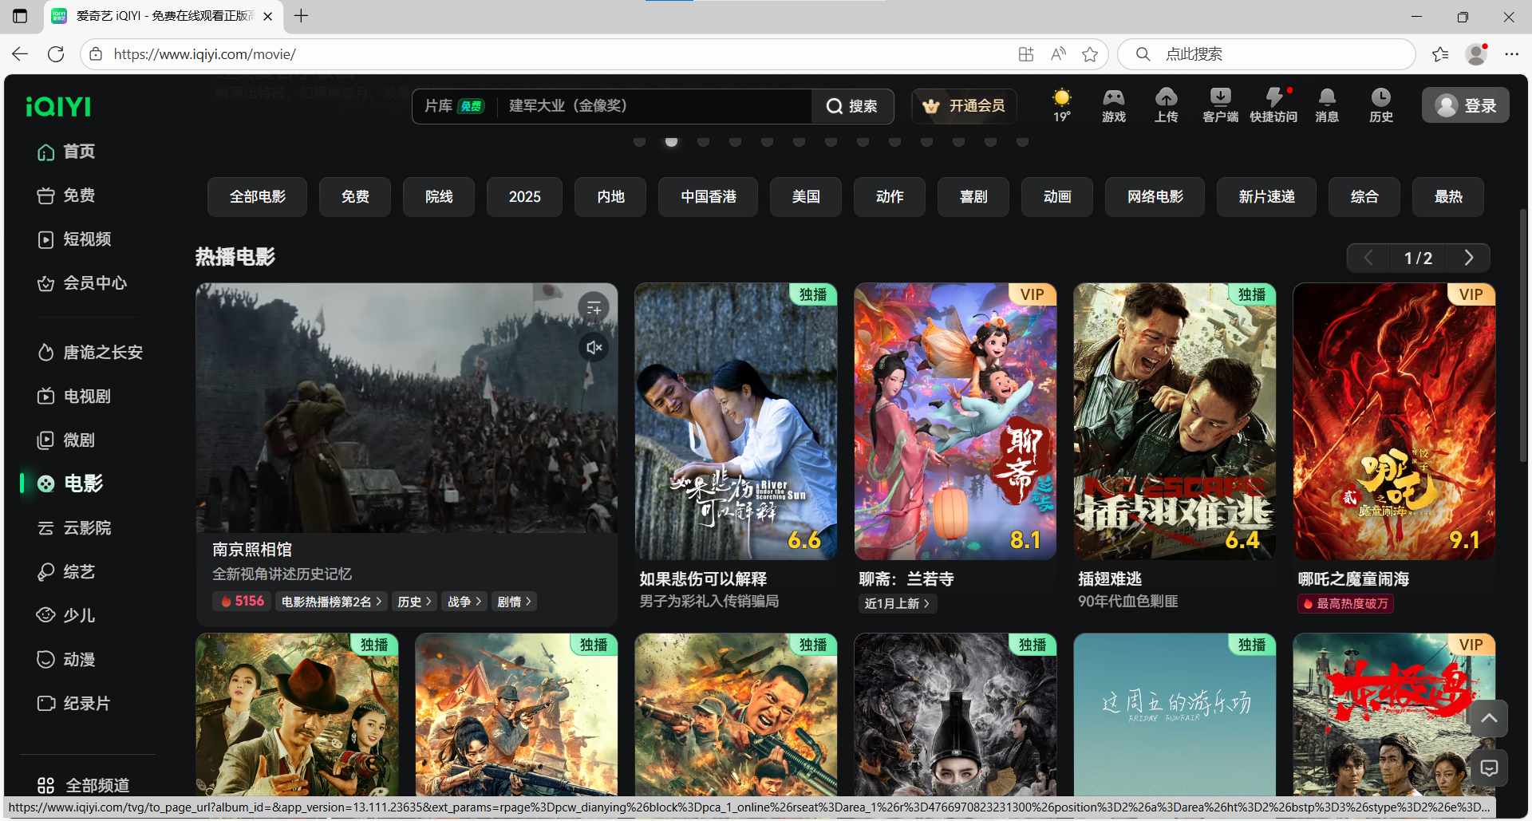Expand 近1月上新 under 聊斋：兰若寺
Image resolution: width=1532 pixels, height=821 pixels.
click(x=897, y=603)
